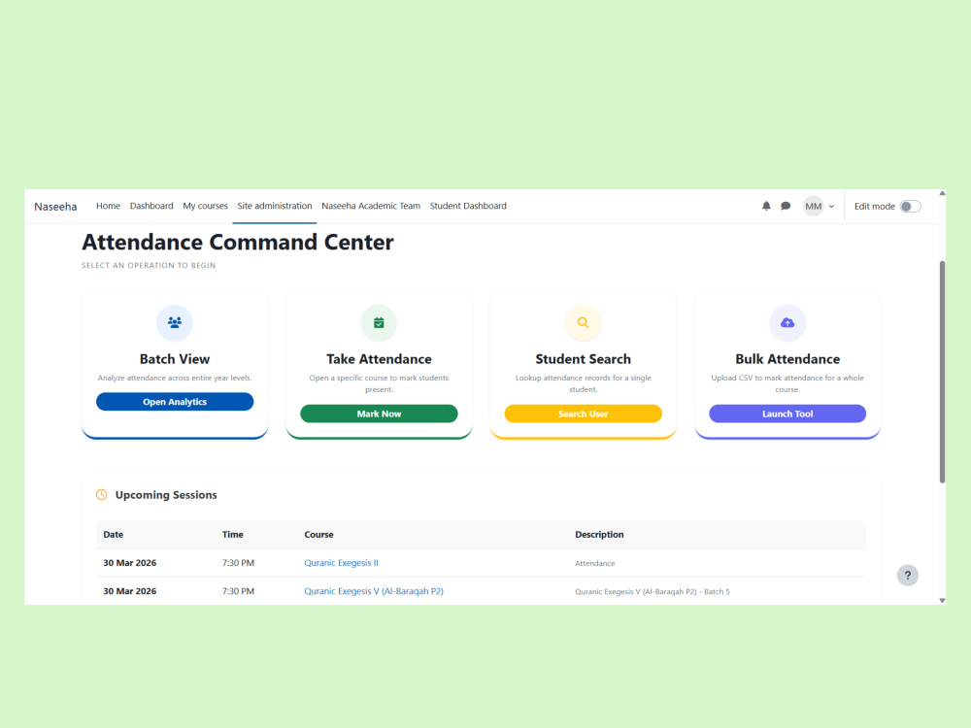Click 'Analyze attendance across entire year levels' text

click(x=175, y=378)
